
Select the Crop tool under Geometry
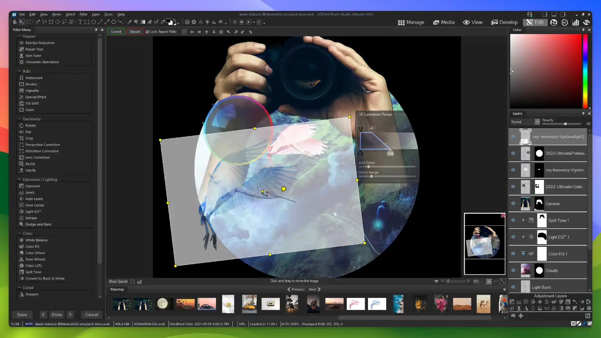tap(29, 138)
